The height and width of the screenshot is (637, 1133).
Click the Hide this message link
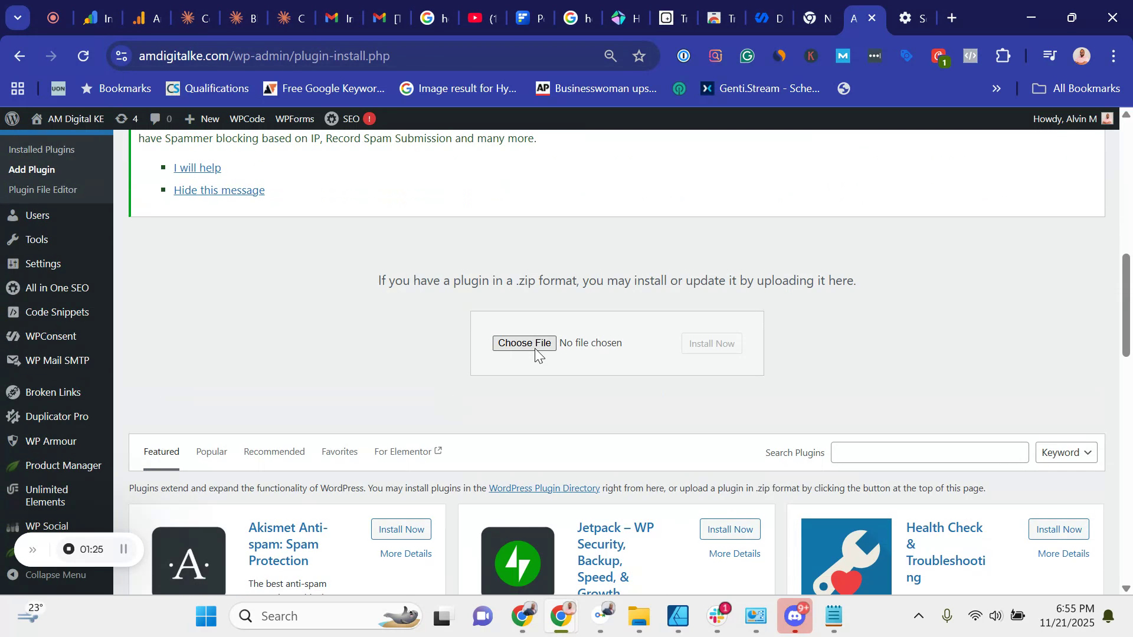click(x=219, y=190)
